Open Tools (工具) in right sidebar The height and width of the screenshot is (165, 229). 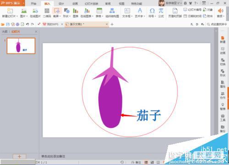pyautogui.click(x=223, y=117)
